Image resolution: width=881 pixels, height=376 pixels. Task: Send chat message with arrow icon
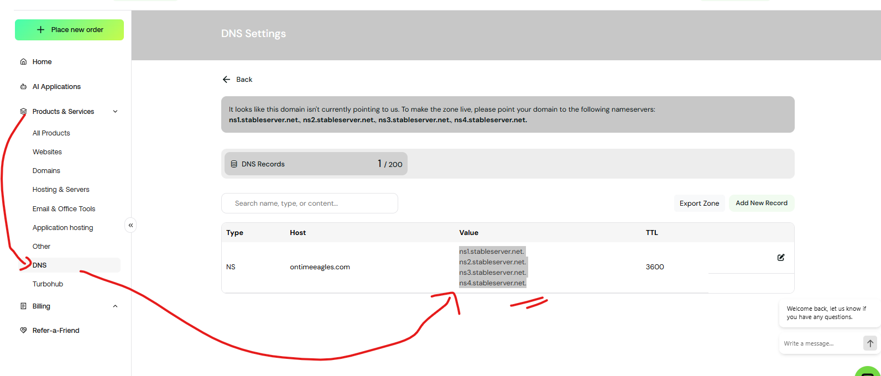[870, 343]
